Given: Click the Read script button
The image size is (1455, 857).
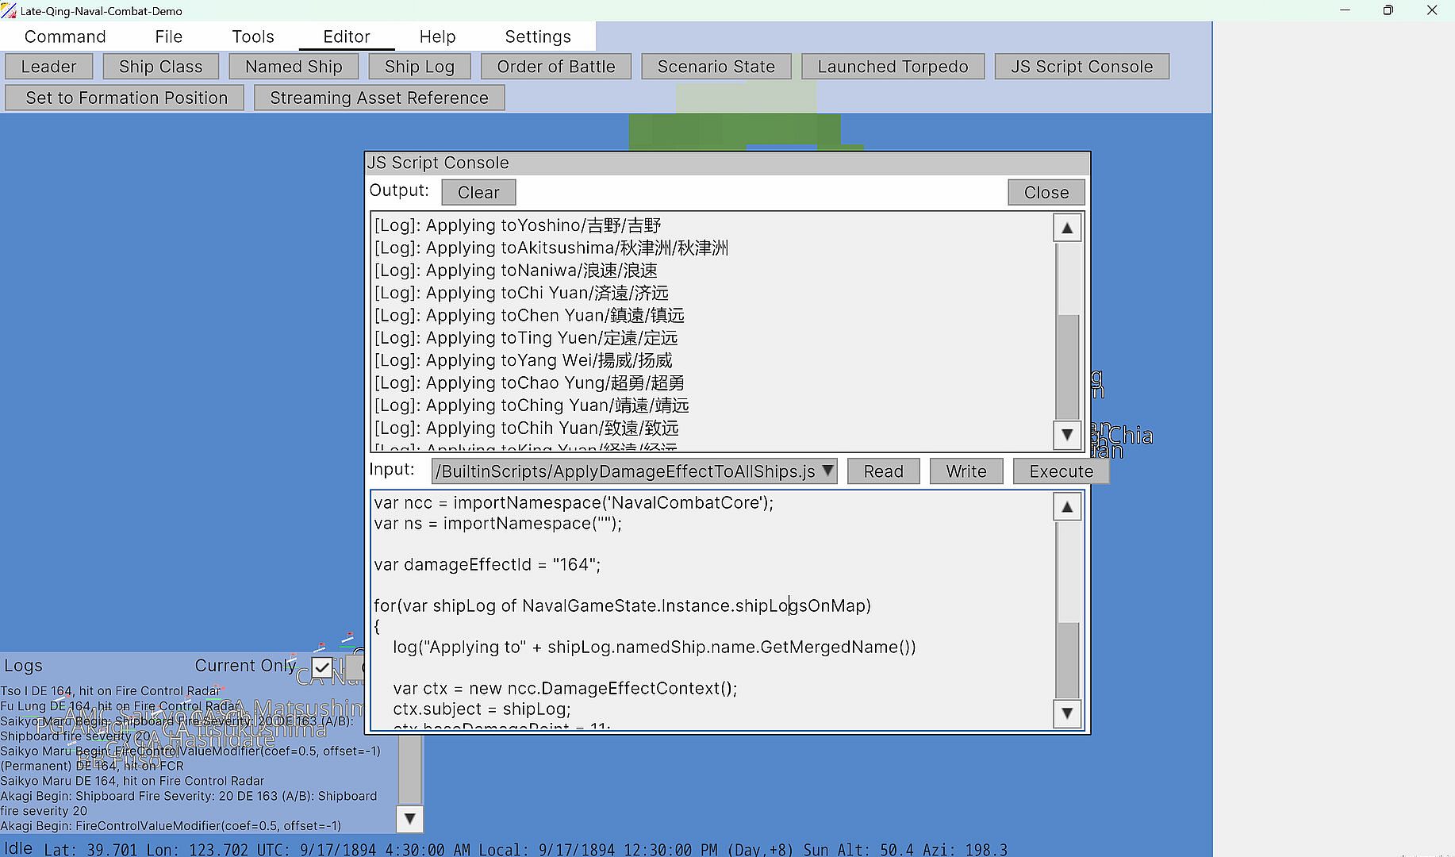Looking at the screenshot, I should (884, 471).
